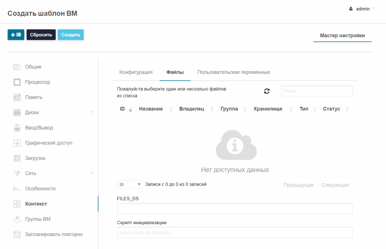
Task: Click the Тип column header text
Action: click(x=304, y=109)
